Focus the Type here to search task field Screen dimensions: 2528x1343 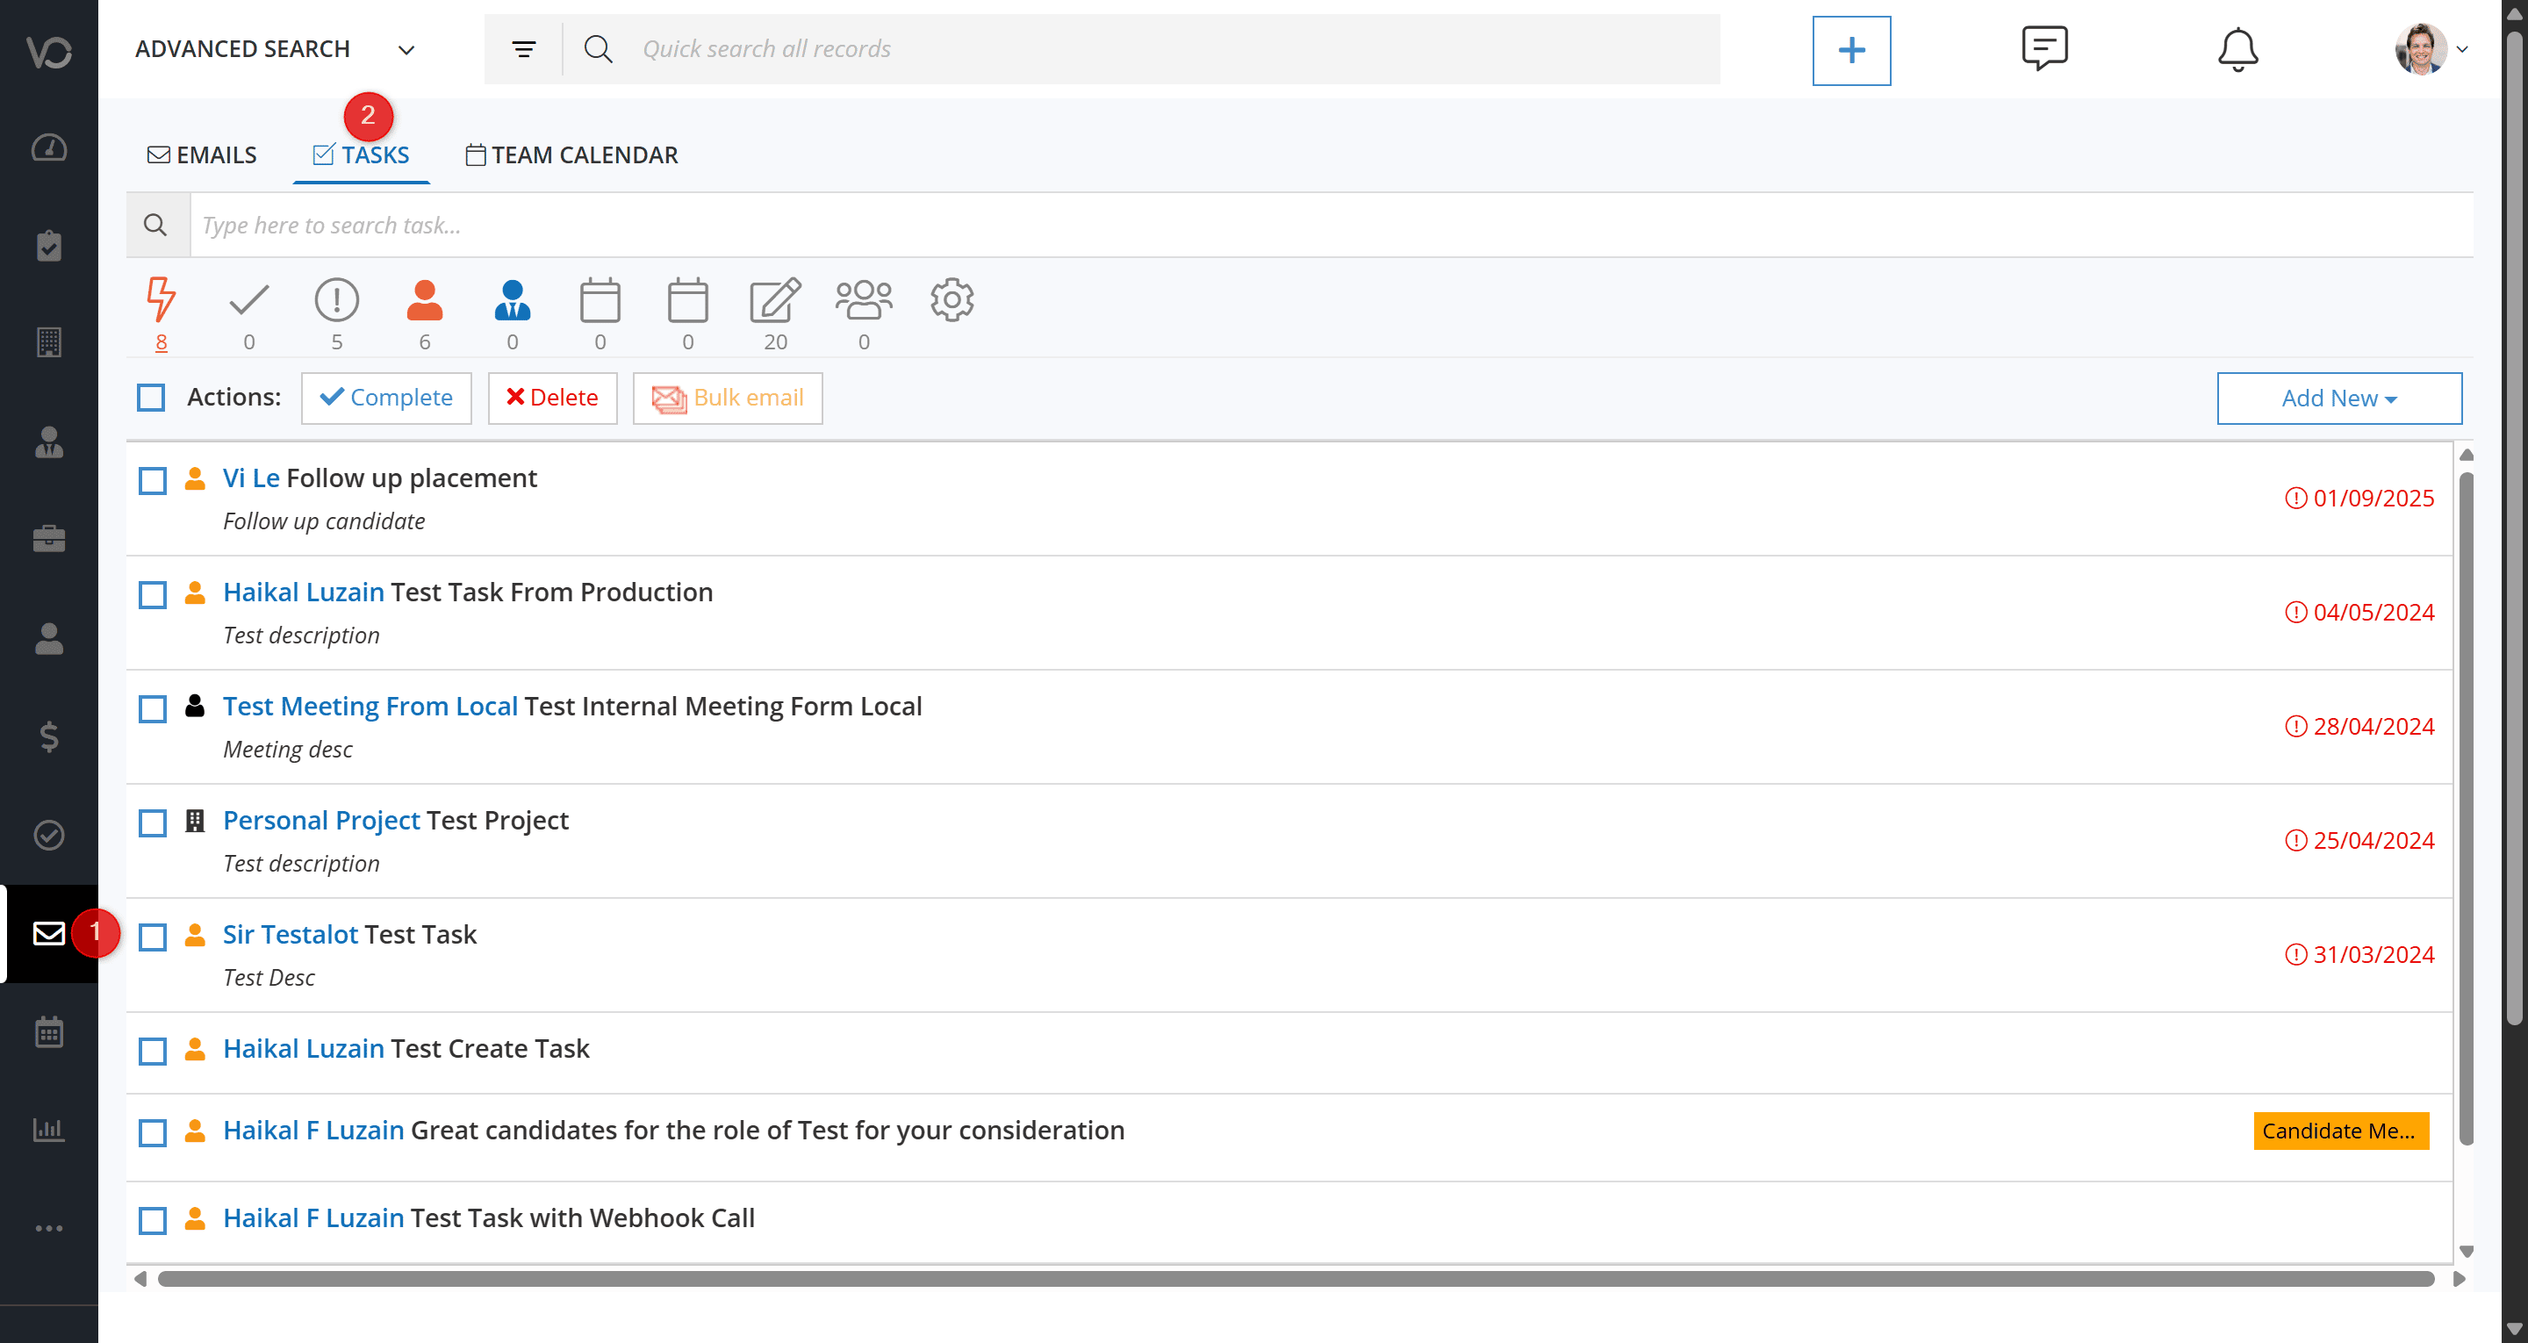[1332, 225]
